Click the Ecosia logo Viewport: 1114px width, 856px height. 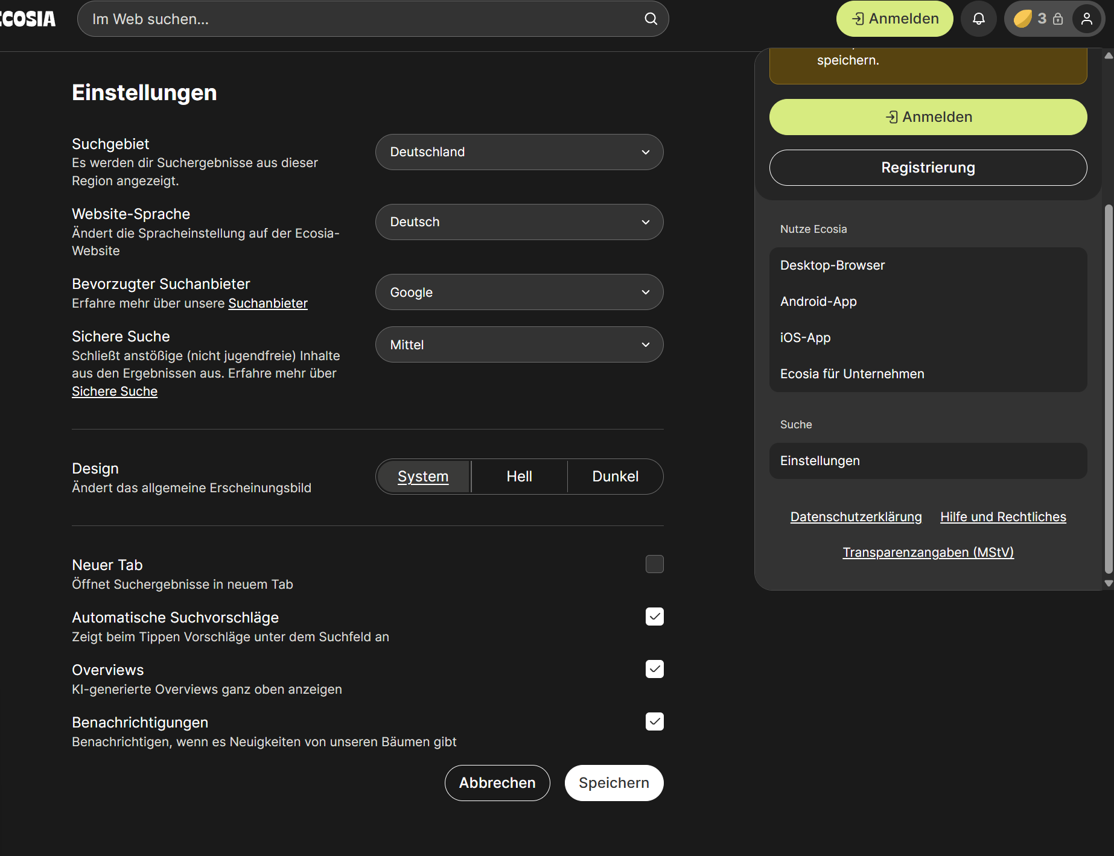point(28,19)
